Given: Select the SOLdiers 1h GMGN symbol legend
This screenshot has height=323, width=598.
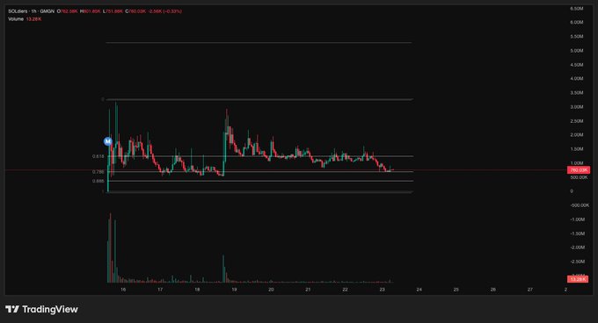Looking at the screenshot, I should pyautogui.click(x=32, y=11).
